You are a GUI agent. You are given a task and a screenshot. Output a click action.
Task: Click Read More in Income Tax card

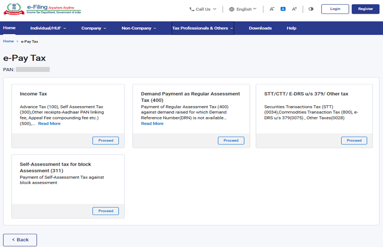click(49, 124)
